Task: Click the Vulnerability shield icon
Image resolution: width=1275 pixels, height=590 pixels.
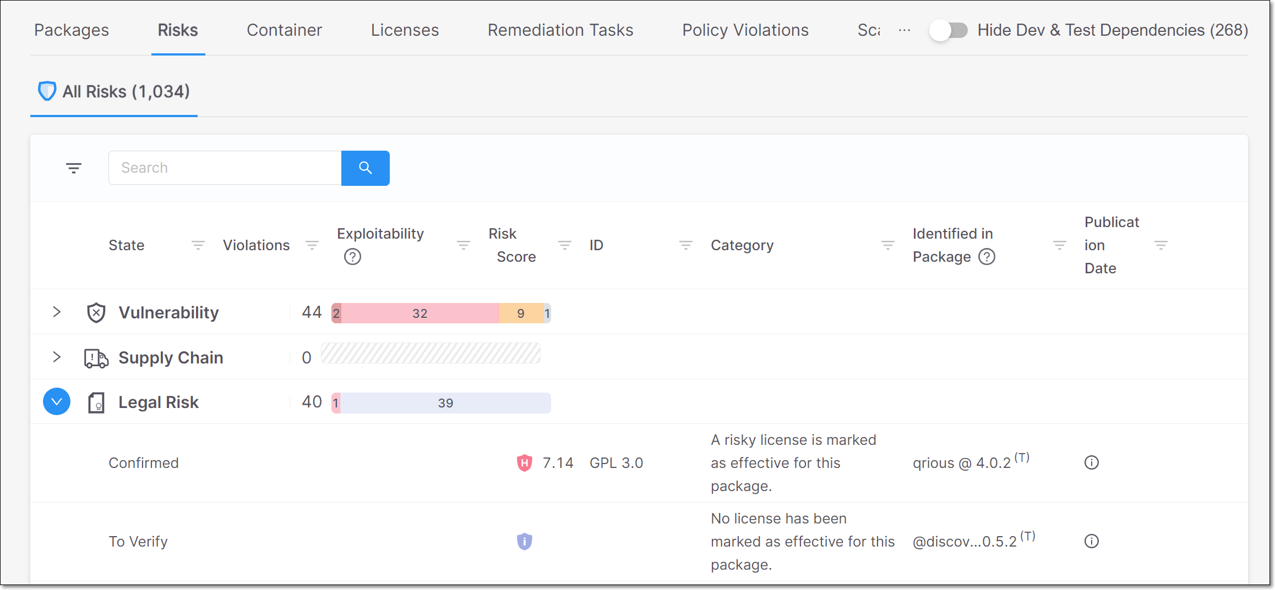Action: pos(96,313)
